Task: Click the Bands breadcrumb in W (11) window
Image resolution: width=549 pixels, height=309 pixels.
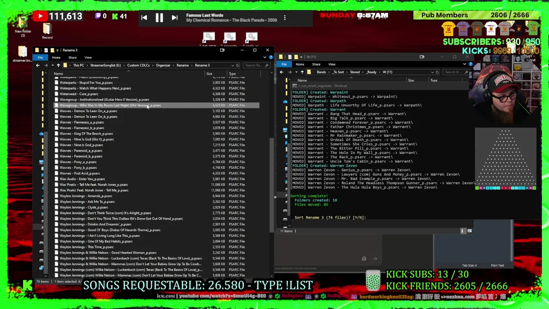Action: 321,72
